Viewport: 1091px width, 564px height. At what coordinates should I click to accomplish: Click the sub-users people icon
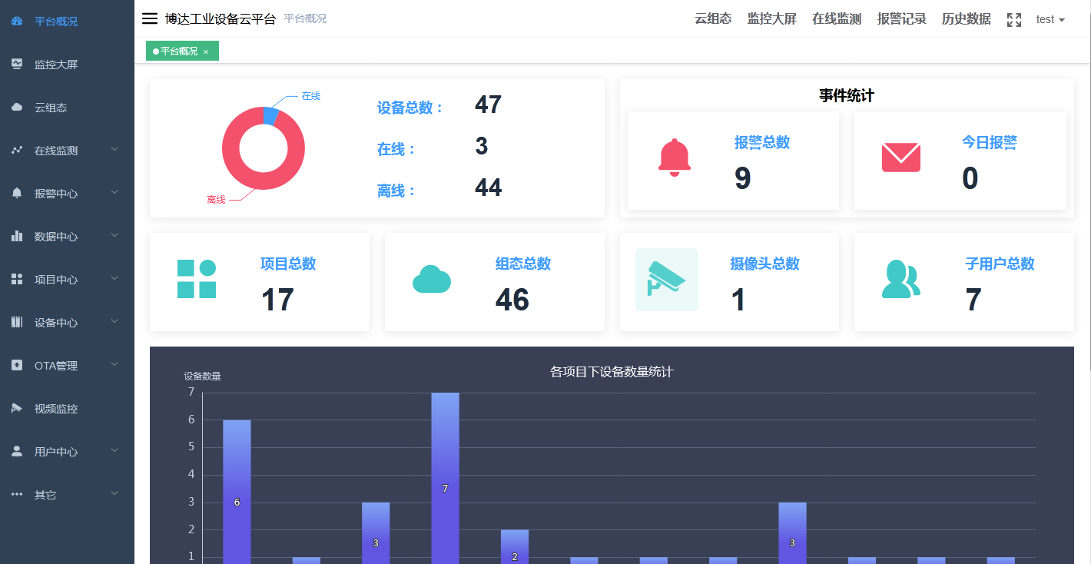pos(900,279)
